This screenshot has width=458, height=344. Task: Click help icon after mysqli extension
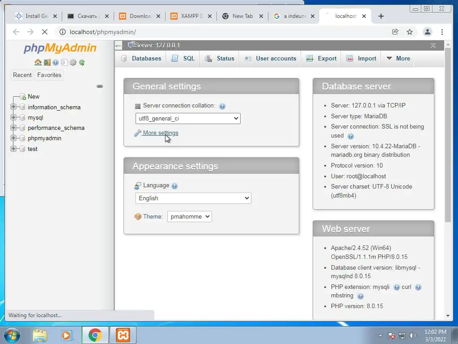tap(396, 287)
